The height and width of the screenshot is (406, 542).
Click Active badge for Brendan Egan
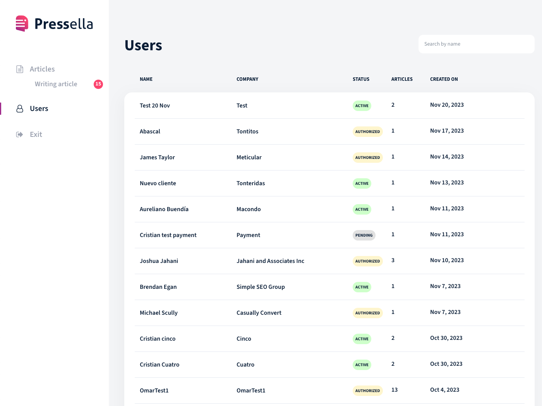tap(362, 287)
